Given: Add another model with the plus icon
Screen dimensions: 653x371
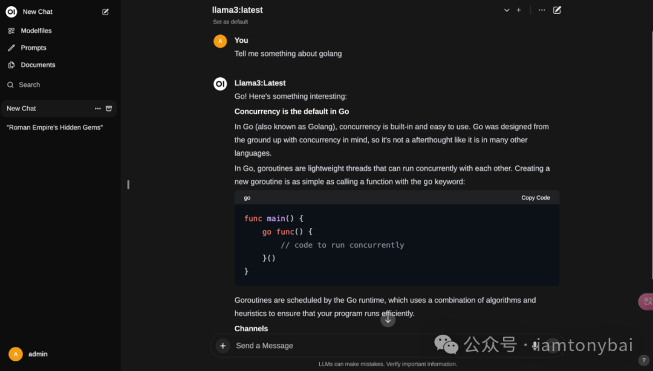Looking at the screenshot, I should click(519, 10).
